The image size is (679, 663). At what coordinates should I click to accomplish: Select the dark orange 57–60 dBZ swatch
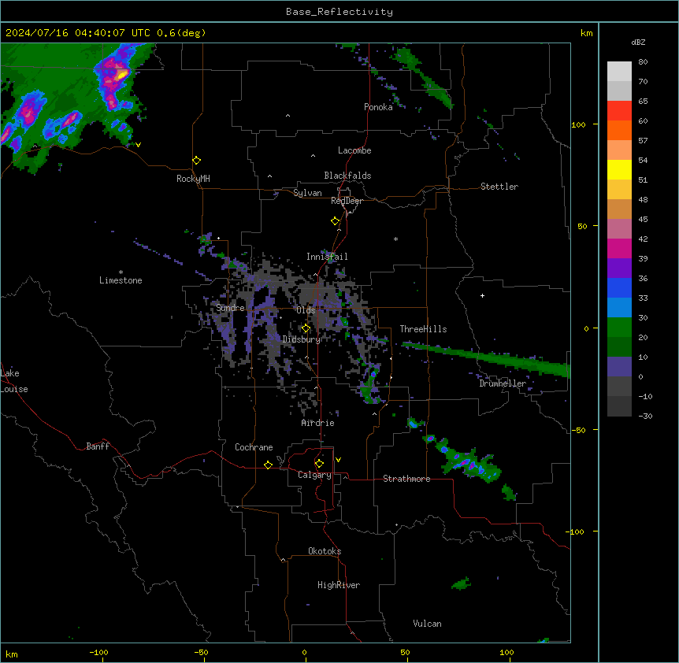[x=619, y=130]
